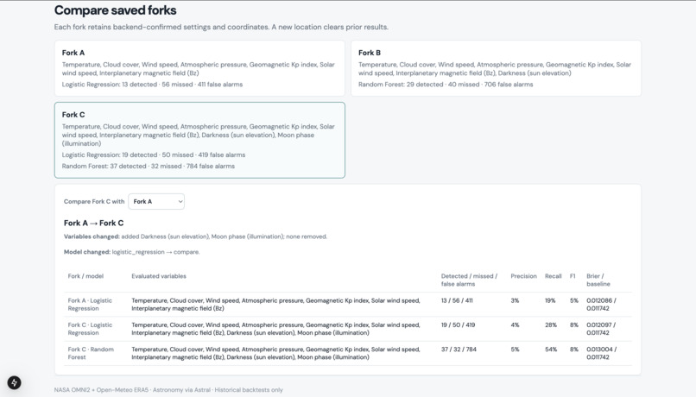
Task: Click the 54% recall value
Action: [x=551, y=349]
